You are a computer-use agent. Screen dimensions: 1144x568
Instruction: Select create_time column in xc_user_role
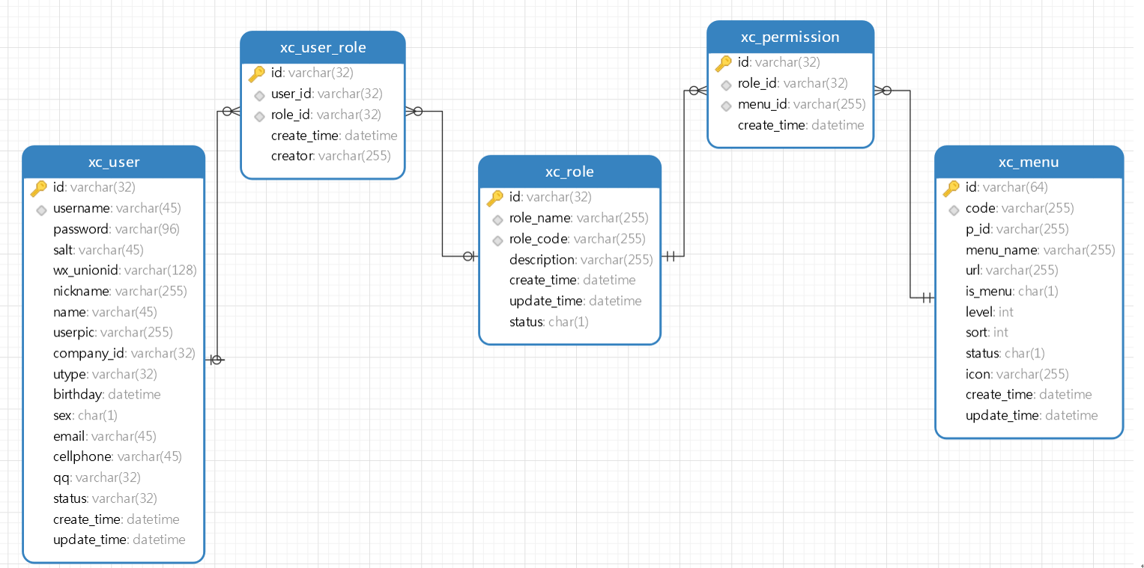point(334,136)
